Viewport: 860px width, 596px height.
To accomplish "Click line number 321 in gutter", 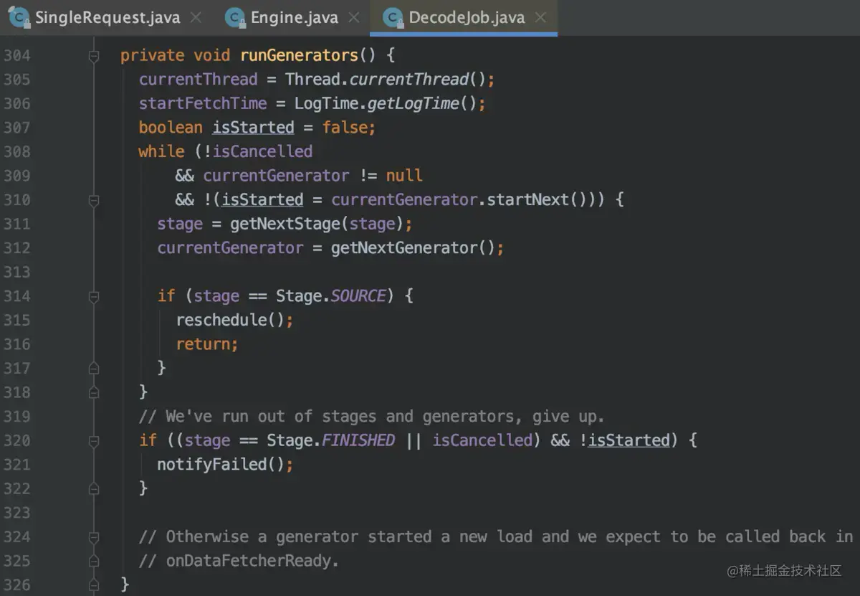I will [16, 465].
